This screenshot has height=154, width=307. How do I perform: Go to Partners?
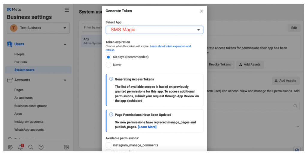21,62
